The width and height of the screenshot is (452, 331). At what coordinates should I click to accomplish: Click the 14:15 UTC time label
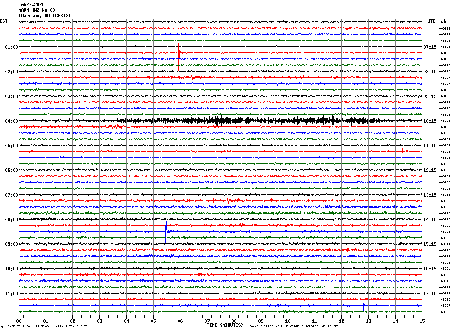430,219
